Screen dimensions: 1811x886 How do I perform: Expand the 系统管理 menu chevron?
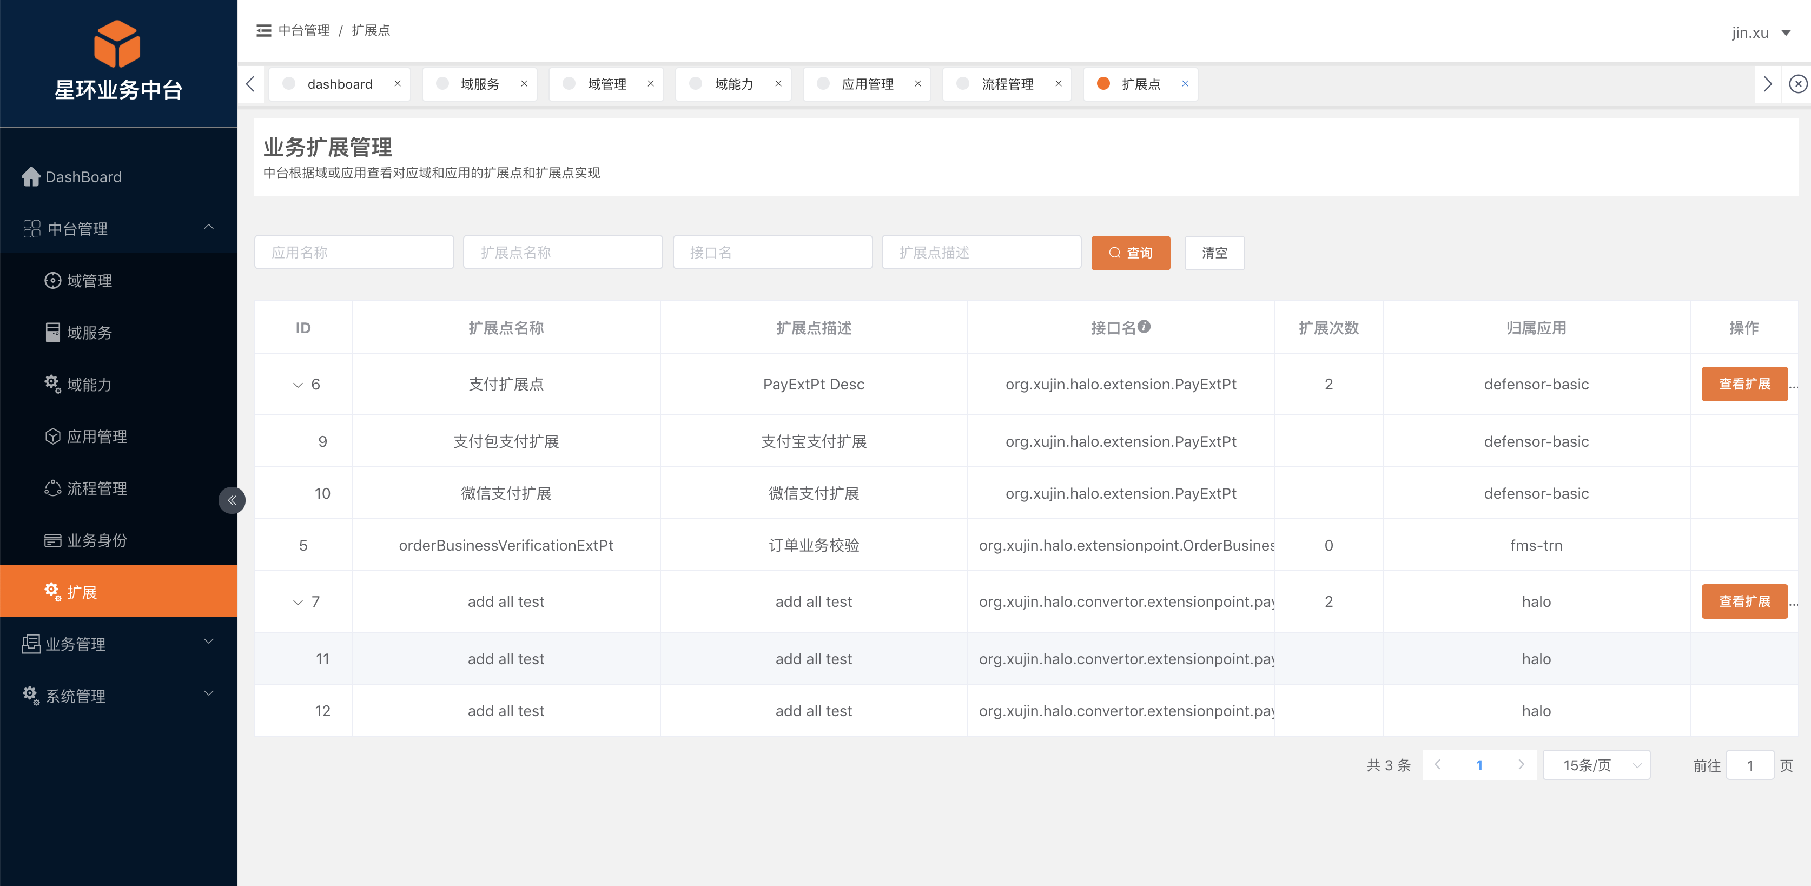coord(208,694)
